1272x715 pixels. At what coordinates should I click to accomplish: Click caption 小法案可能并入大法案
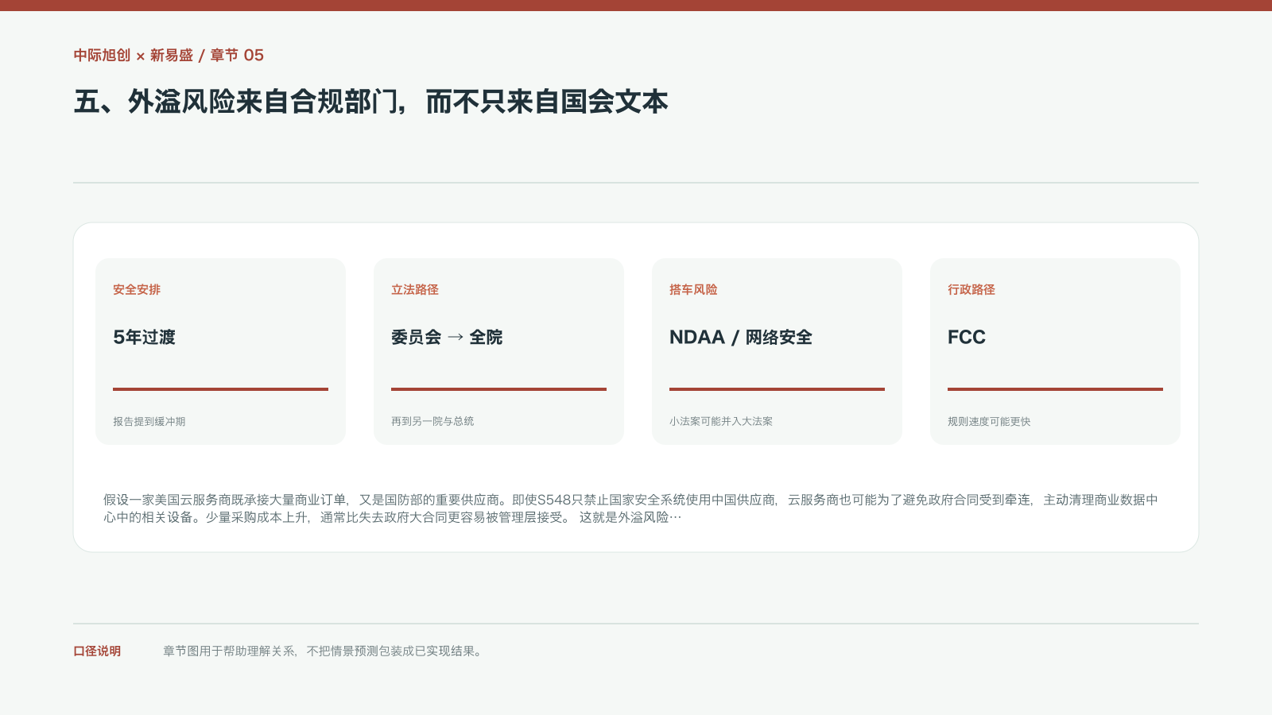[721, 421]
